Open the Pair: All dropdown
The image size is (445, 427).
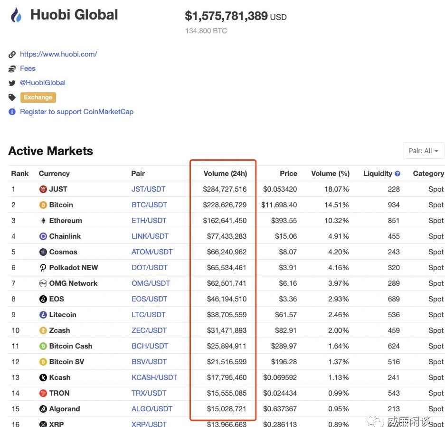(423, 151)
